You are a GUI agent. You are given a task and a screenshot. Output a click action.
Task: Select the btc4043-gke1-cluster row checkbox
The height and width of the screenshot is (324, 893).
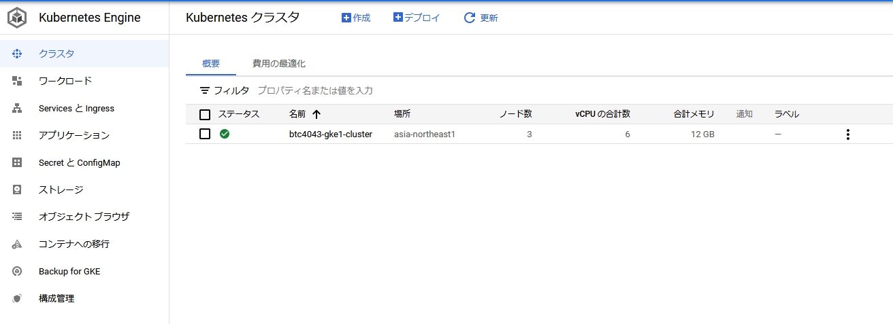205,134
